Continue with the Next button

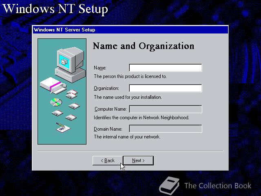tap(138, 160)
